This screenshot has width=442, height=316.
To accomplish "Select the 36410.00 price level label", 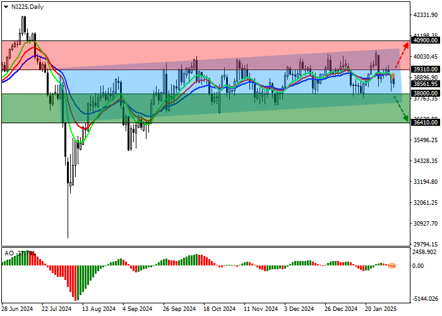I will 424,123.
